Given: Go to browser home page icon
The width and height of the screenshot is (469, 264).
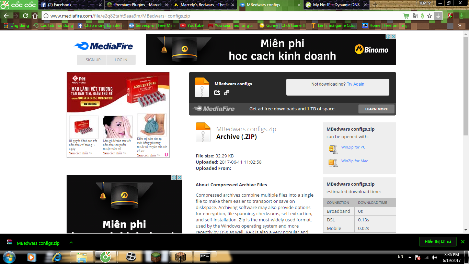Looking at the screenshot, I should pyautogui.click(x=35, y=16).
